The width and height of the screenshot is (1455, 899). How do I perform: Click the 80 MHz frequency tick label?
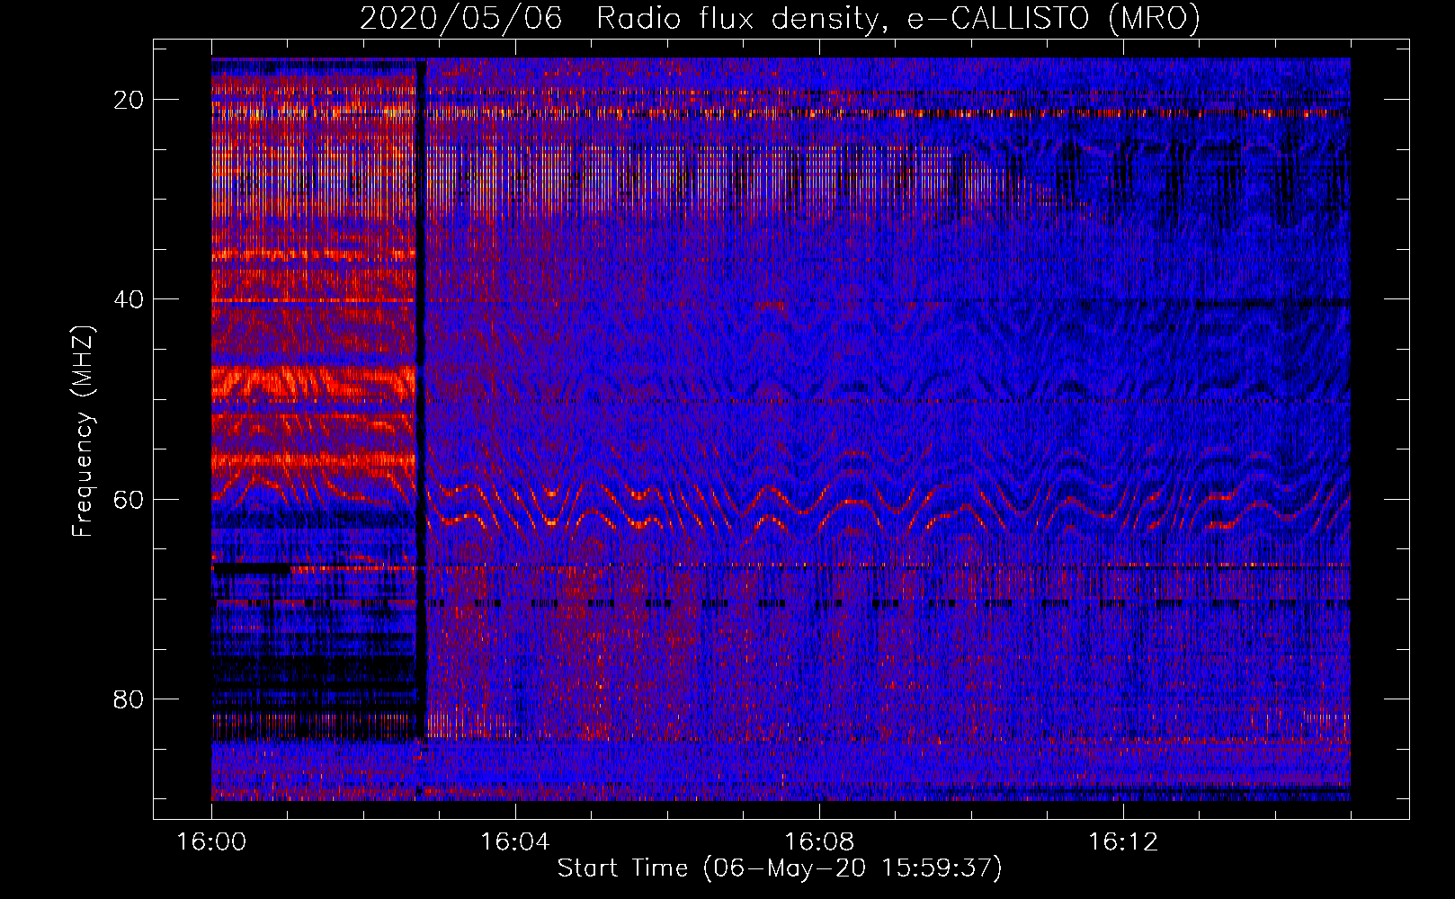pyautogui.click(x=129, y=699)
